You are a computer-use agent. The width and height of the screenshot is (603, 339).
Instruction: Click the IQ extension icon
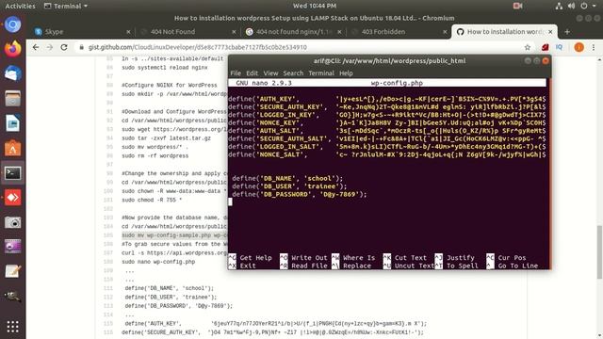[559, 47]
